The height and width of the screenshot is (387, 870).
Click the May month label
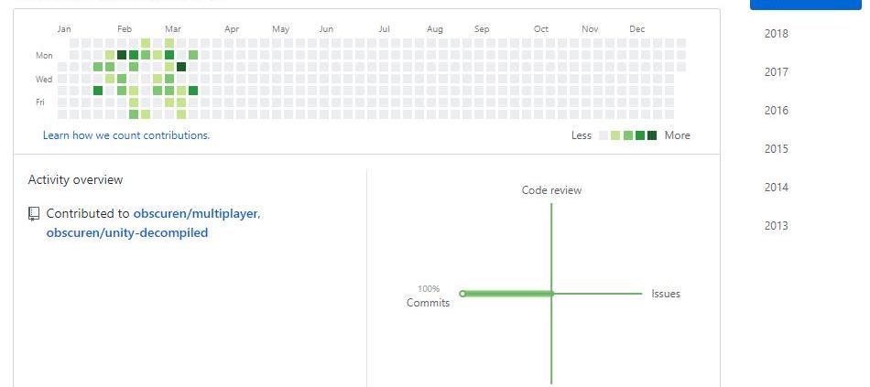click(281, 29)
